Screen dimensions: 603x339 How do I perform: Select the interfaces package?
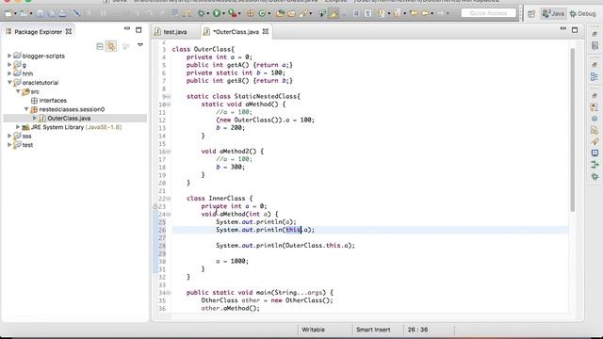click(x=48, y=101)
